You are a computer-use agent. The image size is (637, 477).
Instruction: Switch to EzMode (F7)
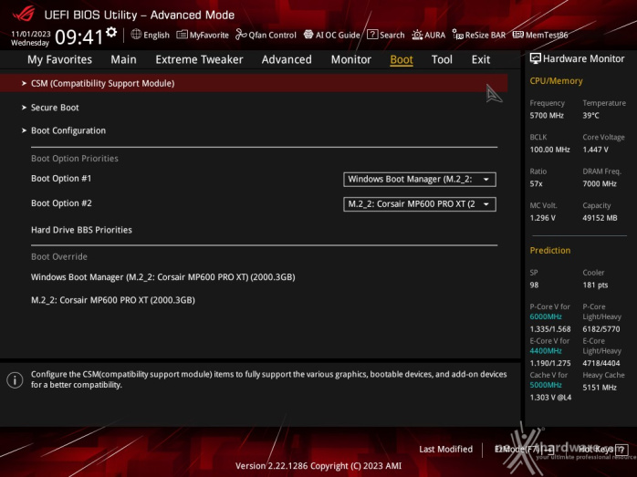pyautogui.click(x=524, y=450)
